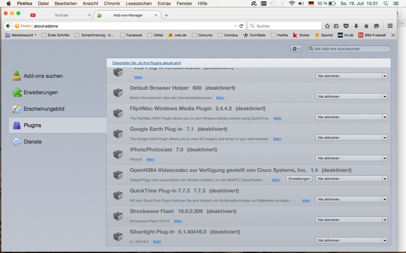Open the Downloads arrow icon
This screenshot has height=253, width=406.
click(356, 26)
